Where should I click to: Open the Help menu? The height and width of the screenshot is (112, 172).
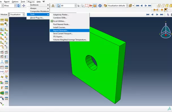(x=38, y=2)
